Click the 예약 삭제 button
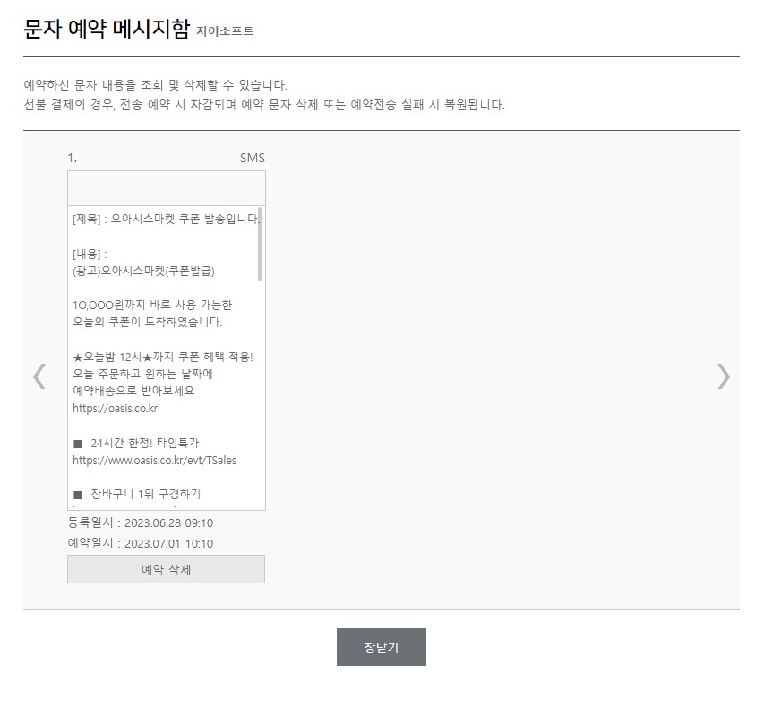The height and width of the screenshot is (708, 764). [167, 569]
